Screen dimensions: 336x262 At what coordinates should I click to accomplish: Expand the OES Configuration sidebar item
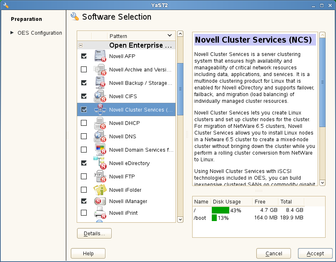[12, 33]
